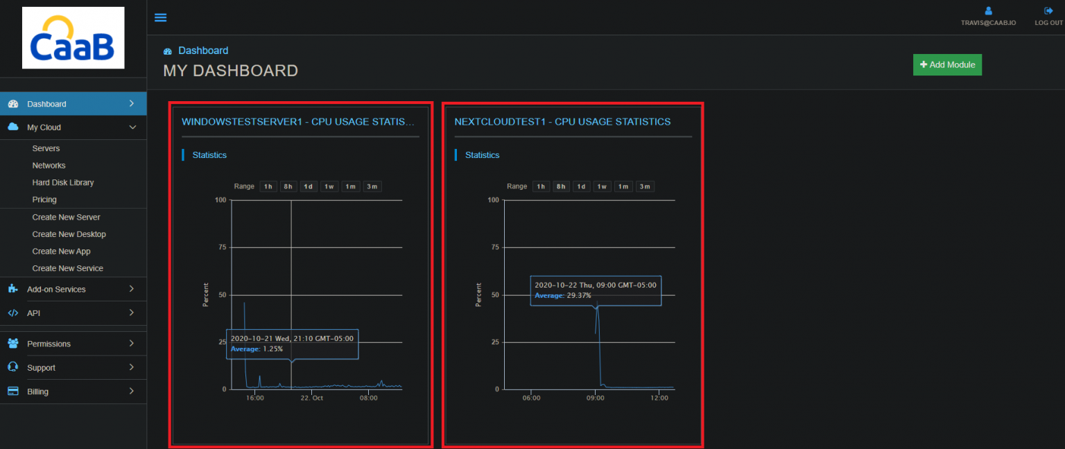Image resolution: width=1065 pixels, height=449 pixels.
Task: Click the NEXTCLOUDTEST1 Statistics heading
Action: coord(482,155)
